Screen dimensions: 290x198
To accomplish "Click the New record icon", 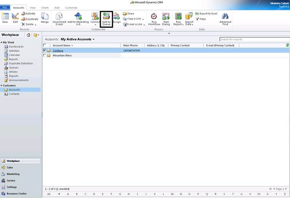I will 5,16.
